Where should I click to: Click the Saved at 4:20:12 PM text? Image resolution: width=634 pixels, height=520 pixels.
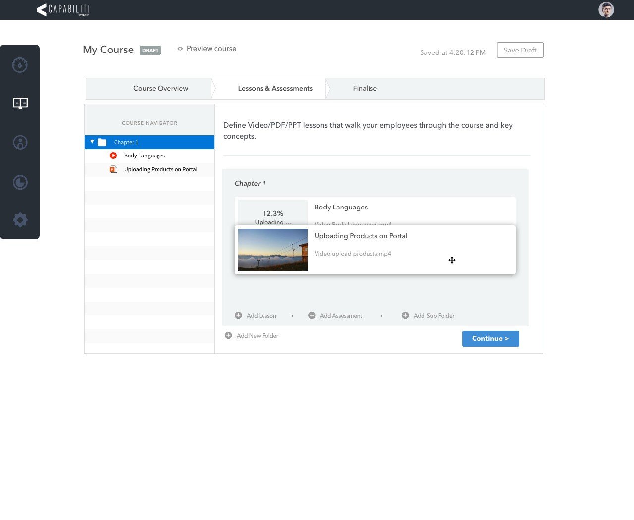coord(453,52)
